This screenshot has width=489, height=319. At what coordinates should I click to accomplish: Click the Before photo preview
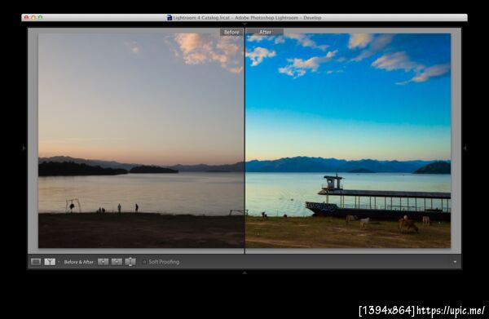(x=141, y=140)
